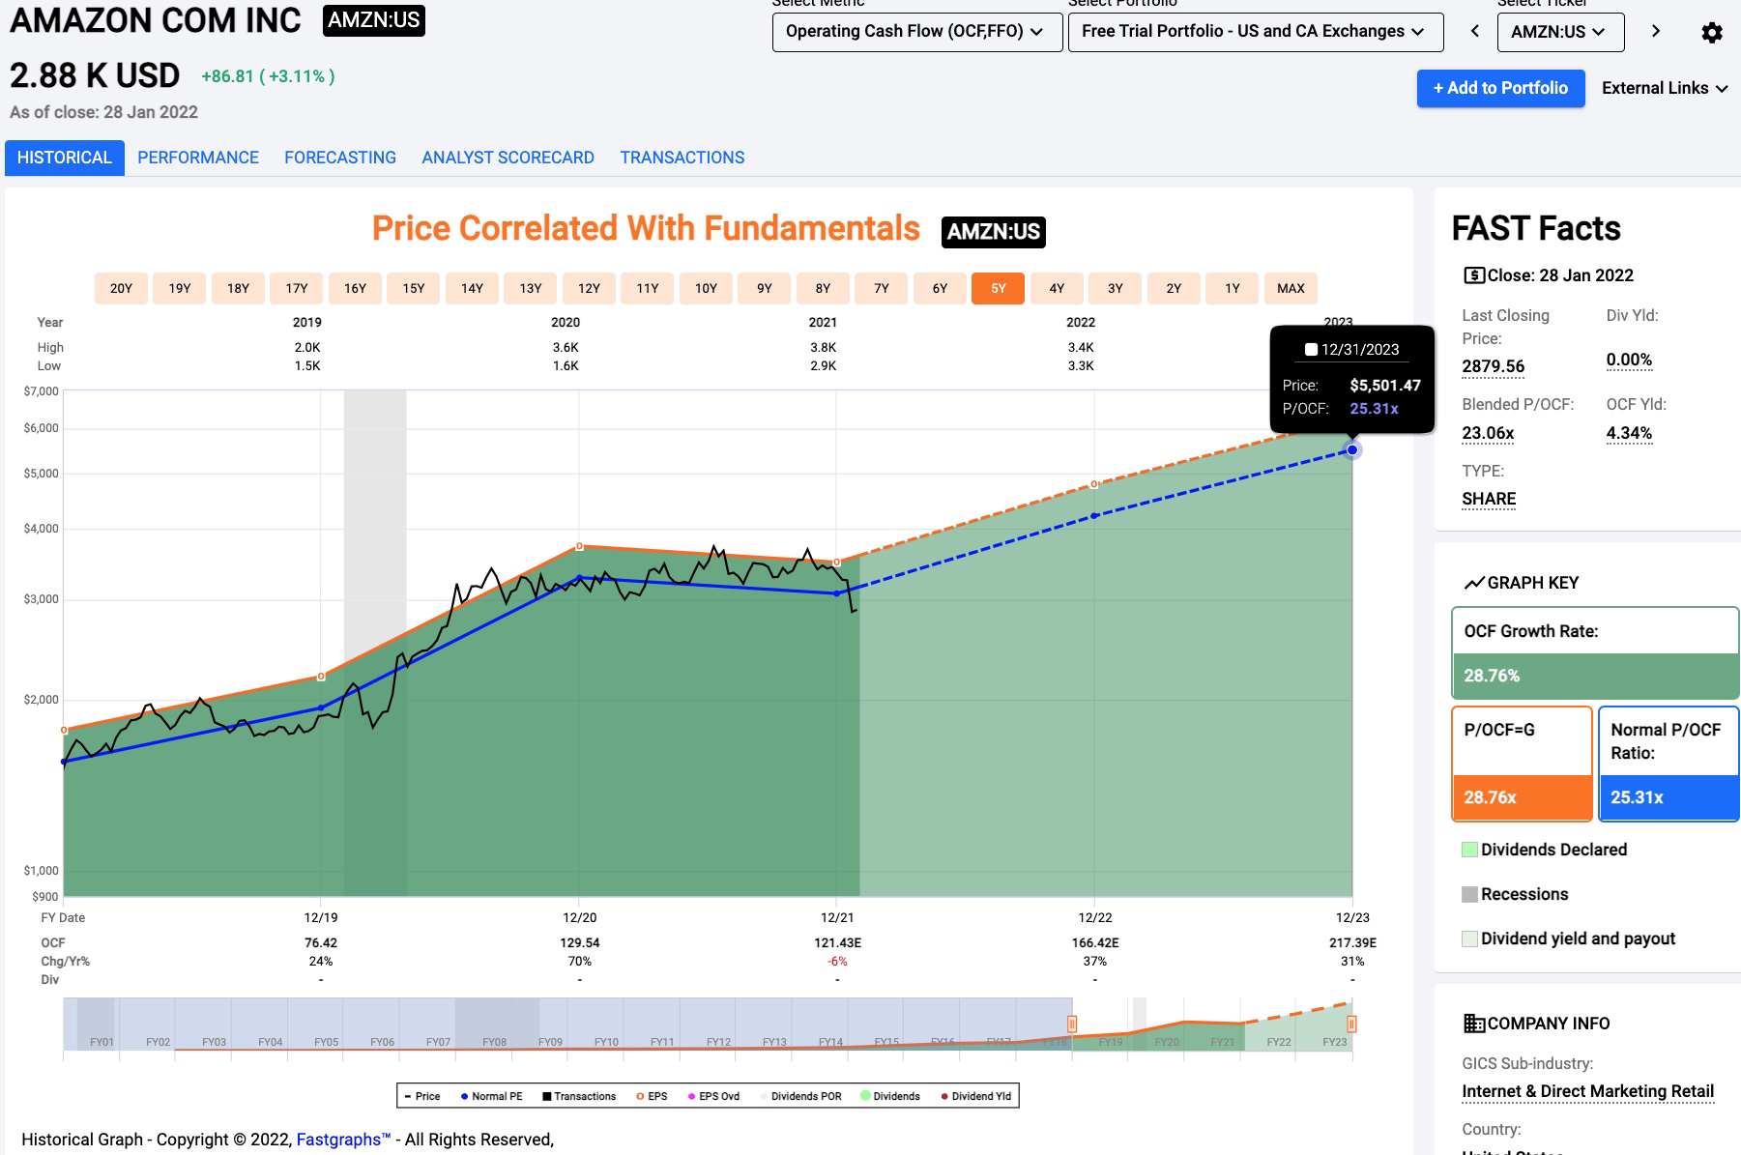Toggle Dividend Yld series in legend
The image size is (1741, 1155).
(976, 1096)
